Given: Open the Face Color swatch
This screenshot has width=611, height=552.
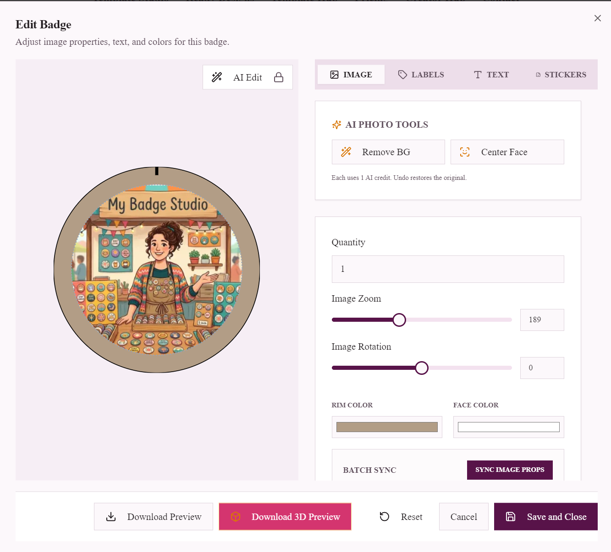Looking at the screenshot, I should click(508, 427).
